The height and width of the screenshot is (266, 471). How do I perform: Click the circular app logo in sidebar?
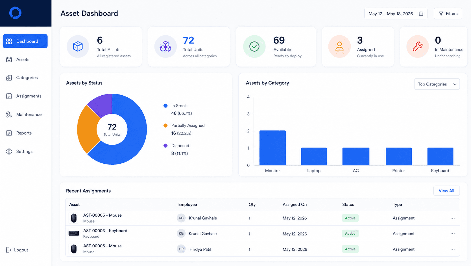coord(15,13)
